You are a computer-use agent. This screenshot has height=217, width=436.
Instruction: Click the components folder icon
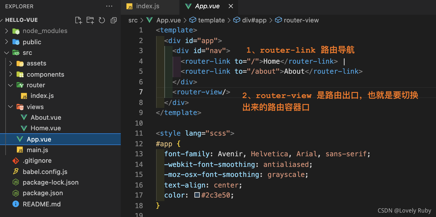[20, 74]
